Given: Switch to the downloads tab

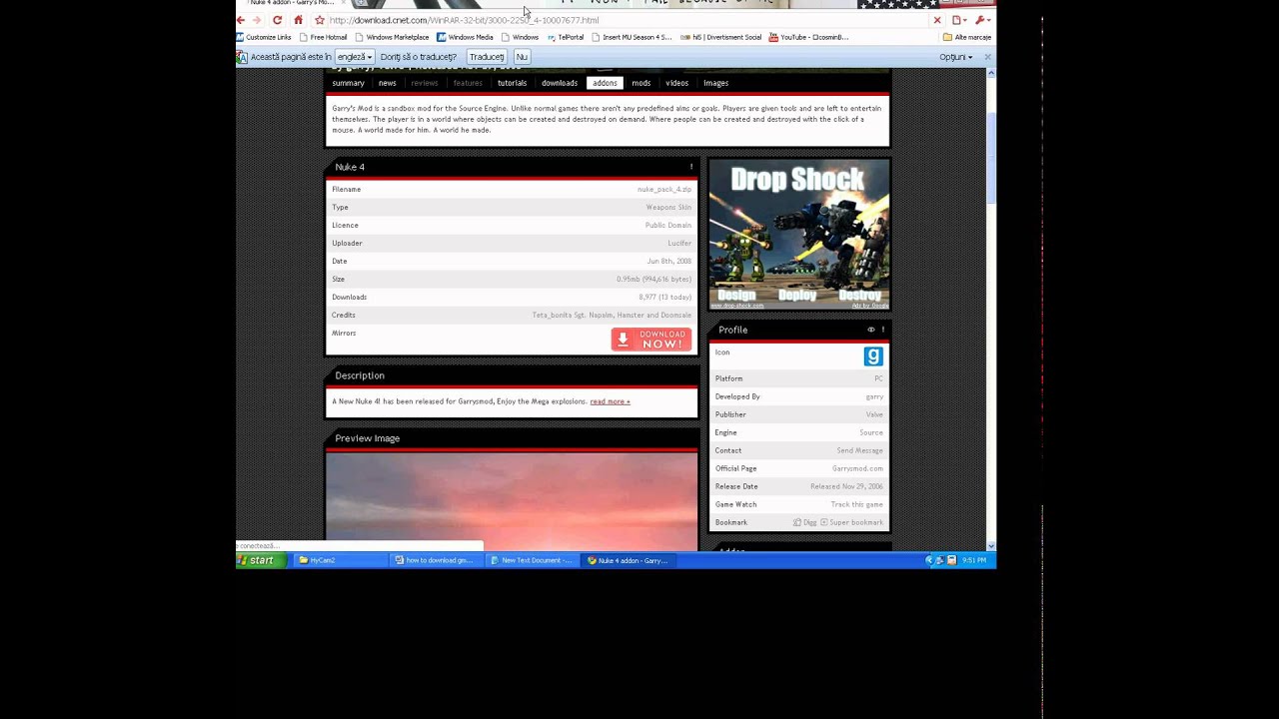Looking at the screenshot, I should pyautogui.click(x=560, y=83).
